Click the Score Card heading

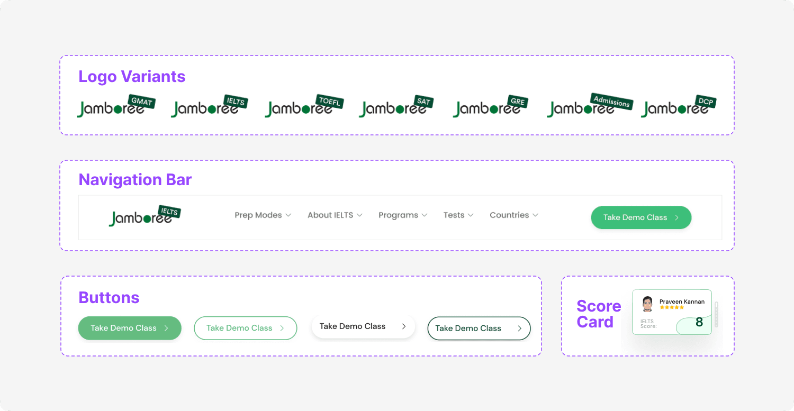pos(599,314)
